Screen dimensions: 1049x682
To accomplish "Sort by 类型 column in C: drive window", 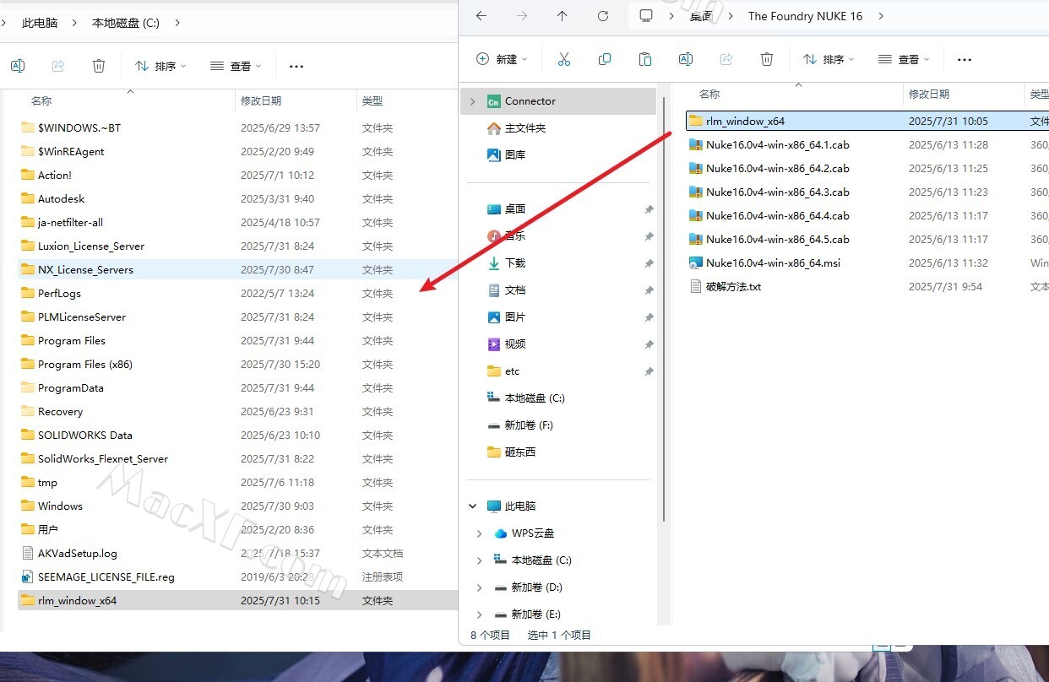I will (x=372, y=100).
